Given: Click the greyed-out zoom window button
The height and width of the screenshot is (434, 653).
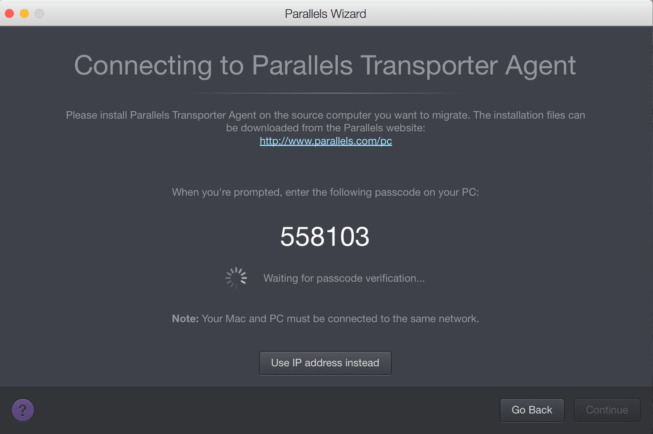Looking at the screenshot, I should 39,13.
